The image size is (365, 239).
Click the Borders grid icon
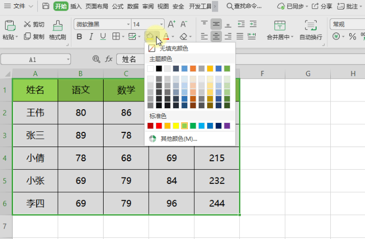pyautogui.click(x=116, y=36)
